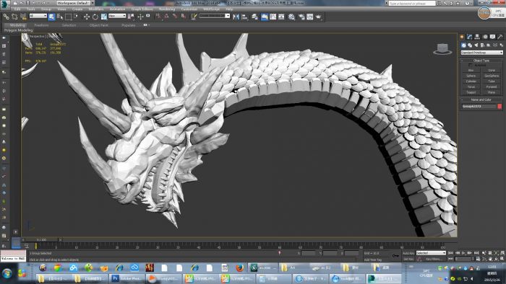Collapse the Object Type rollout
Screen dimensions: 506x284
tap(481, 61)
